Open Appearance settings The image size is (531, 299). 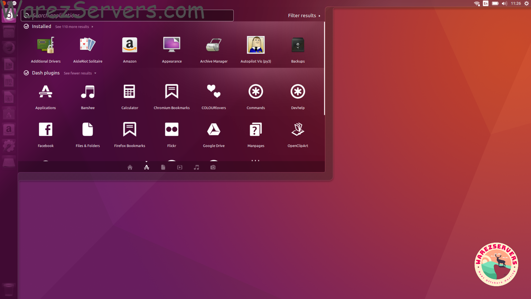172,48
